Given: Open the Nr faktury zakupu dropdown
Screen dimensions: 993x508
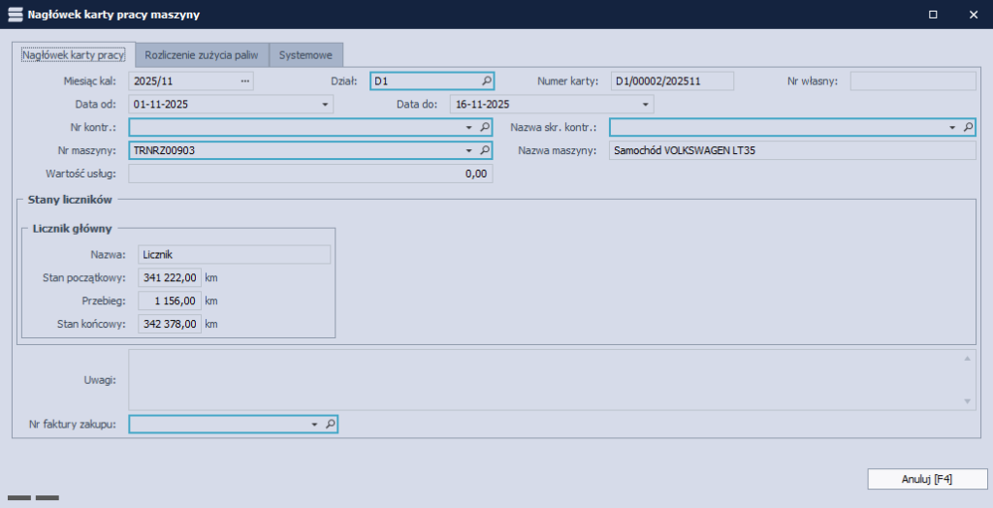Looking at the screenshot, I should point(313,424).
